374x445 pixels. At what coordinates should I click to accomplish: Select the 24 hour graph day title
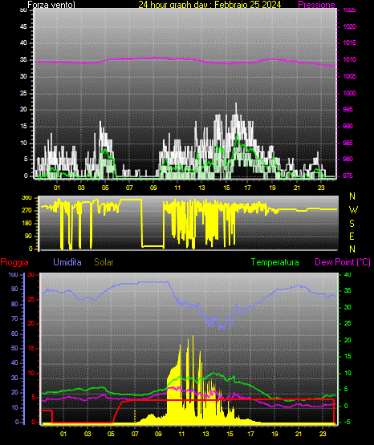(x=209, y=5)
